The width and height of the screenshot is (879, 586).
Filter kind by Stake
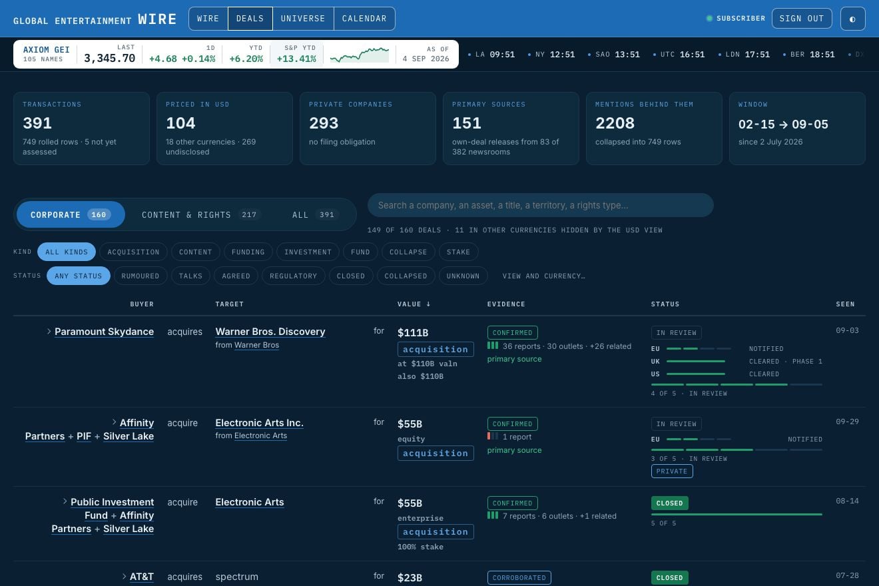(458, 252)
